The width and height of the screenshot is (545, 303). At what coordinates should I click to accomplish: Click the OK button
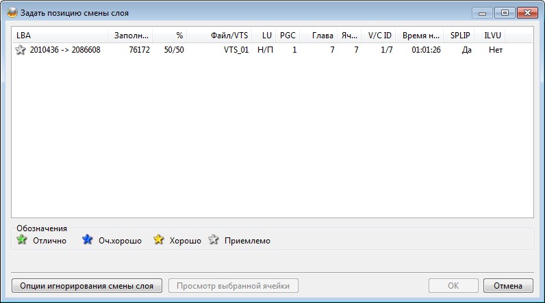pyautogui.click(x=453, y=286)
